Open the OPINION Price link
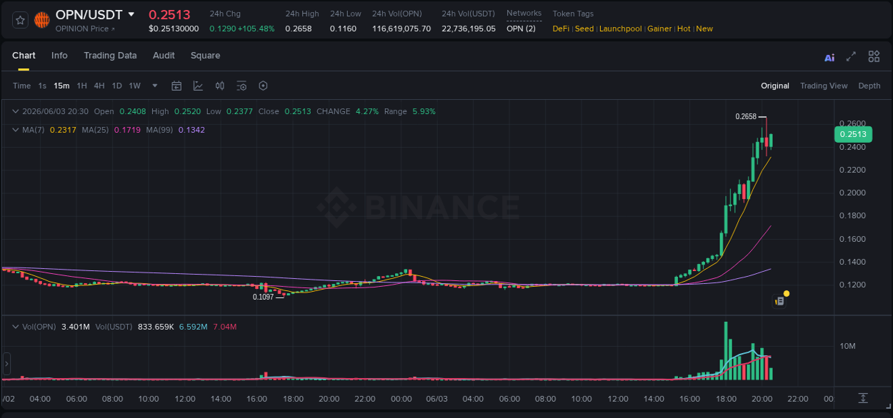 pos(84,29)
